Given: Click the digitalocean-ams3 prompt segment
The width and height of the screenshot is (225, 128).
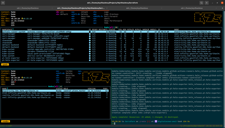Looking at the screenshot, I should click(167, 121).
